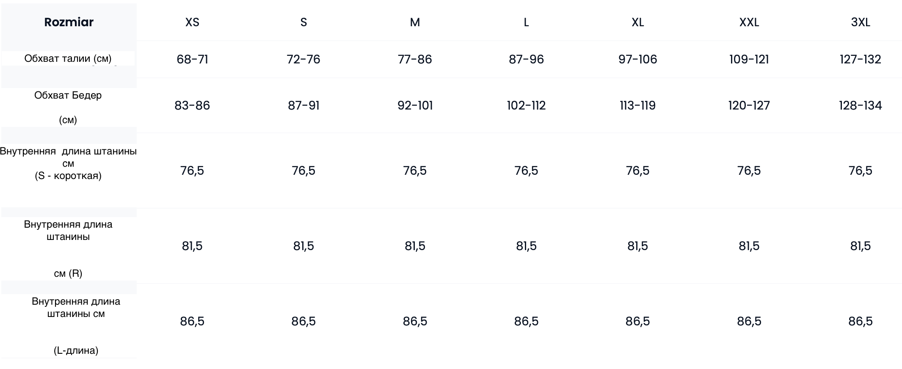Click the XXL column header

tap(749, 22)
